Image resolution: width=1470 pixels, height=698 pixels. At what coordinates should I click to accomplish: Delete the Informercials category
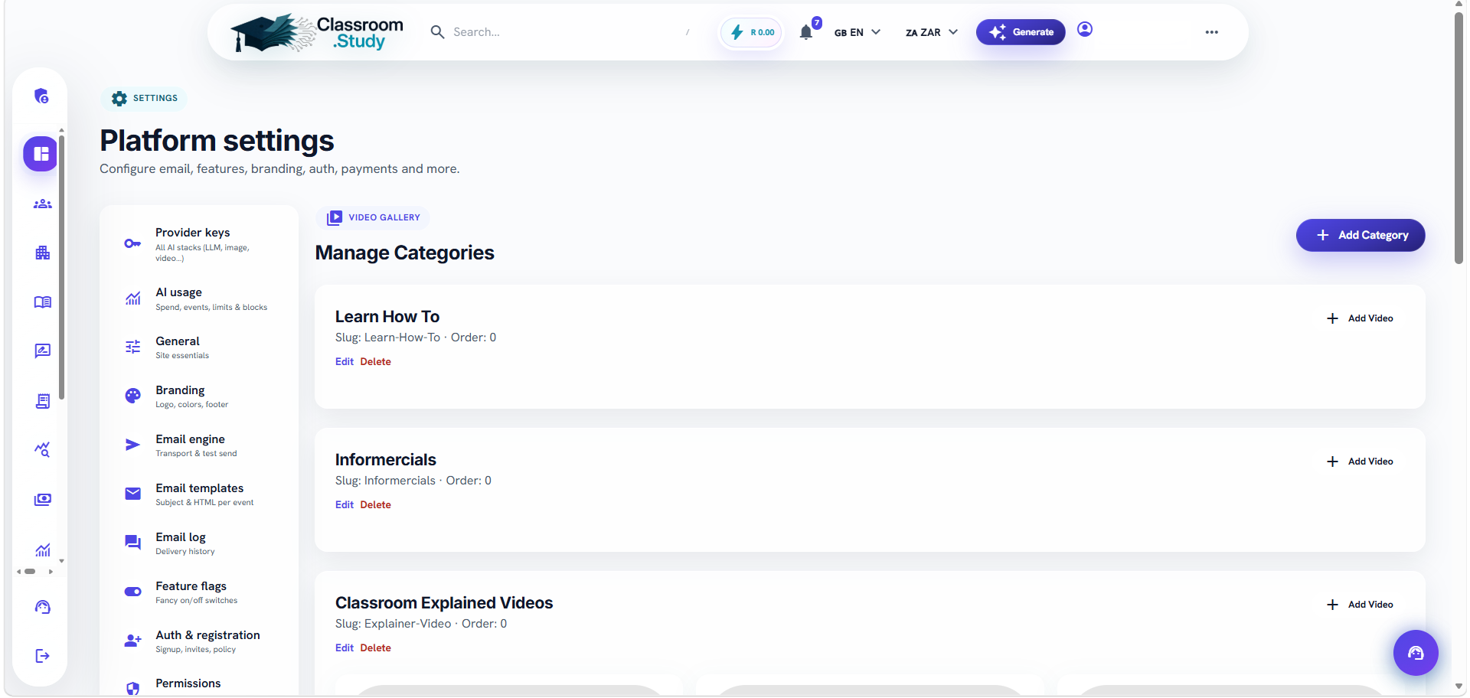pyautogui.click(x=375, y=504)
